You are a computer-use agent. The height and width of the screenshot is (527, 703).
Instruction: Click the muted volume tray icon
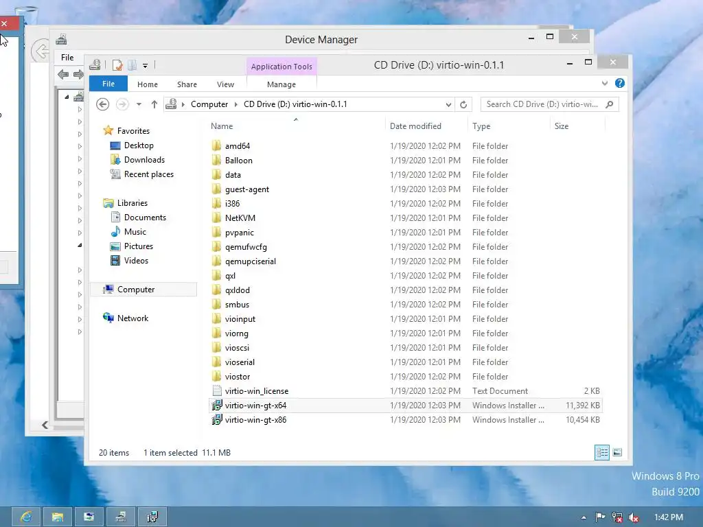(x=634, y=517)
